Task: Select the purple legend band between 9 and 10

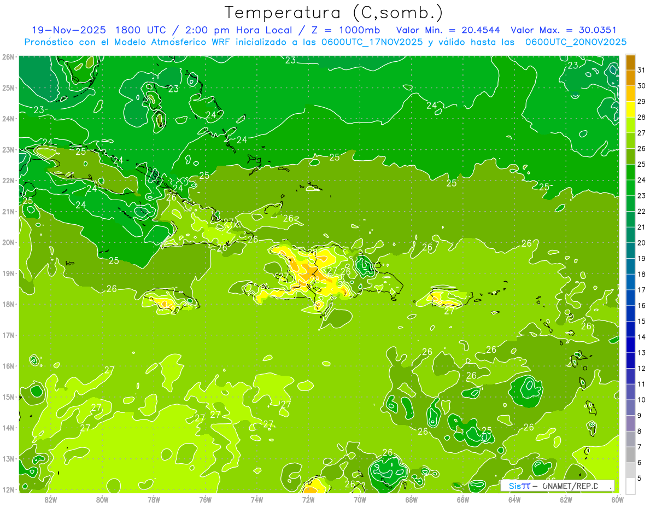Action: click(630, 407)
